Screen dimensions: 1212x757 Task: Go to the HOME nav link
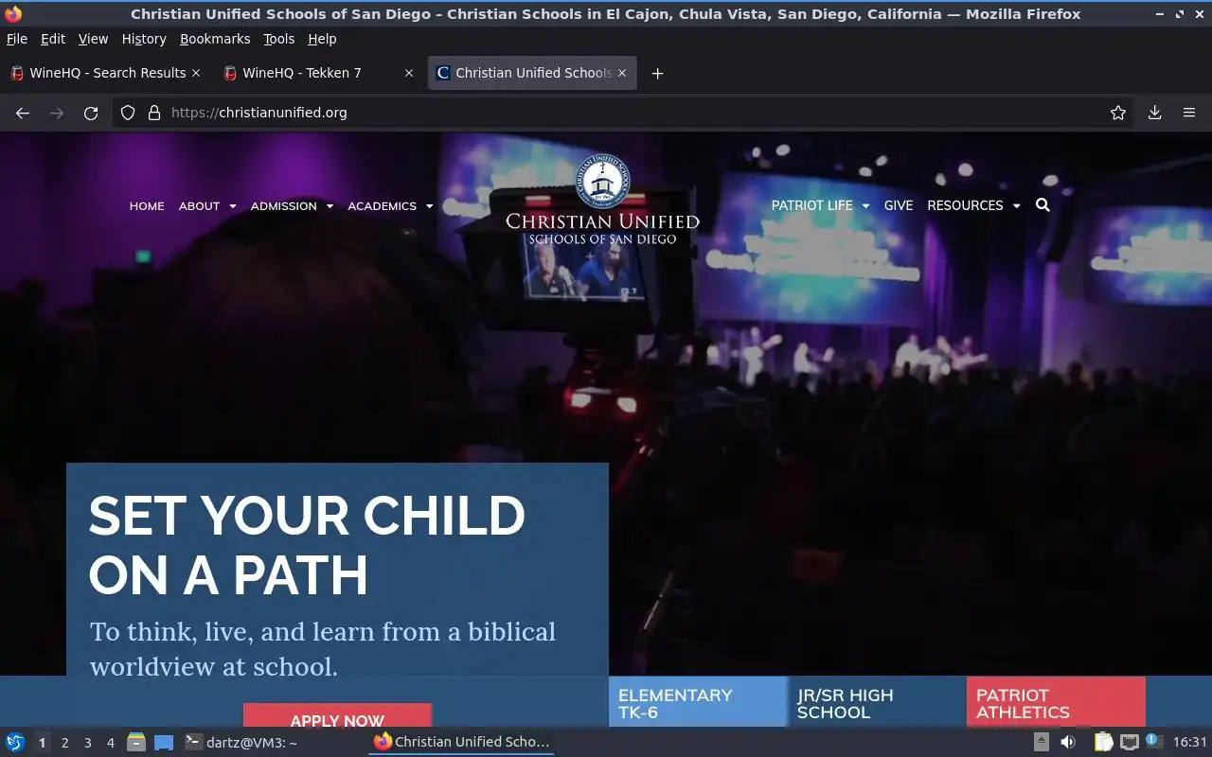(x=147, y=206)
